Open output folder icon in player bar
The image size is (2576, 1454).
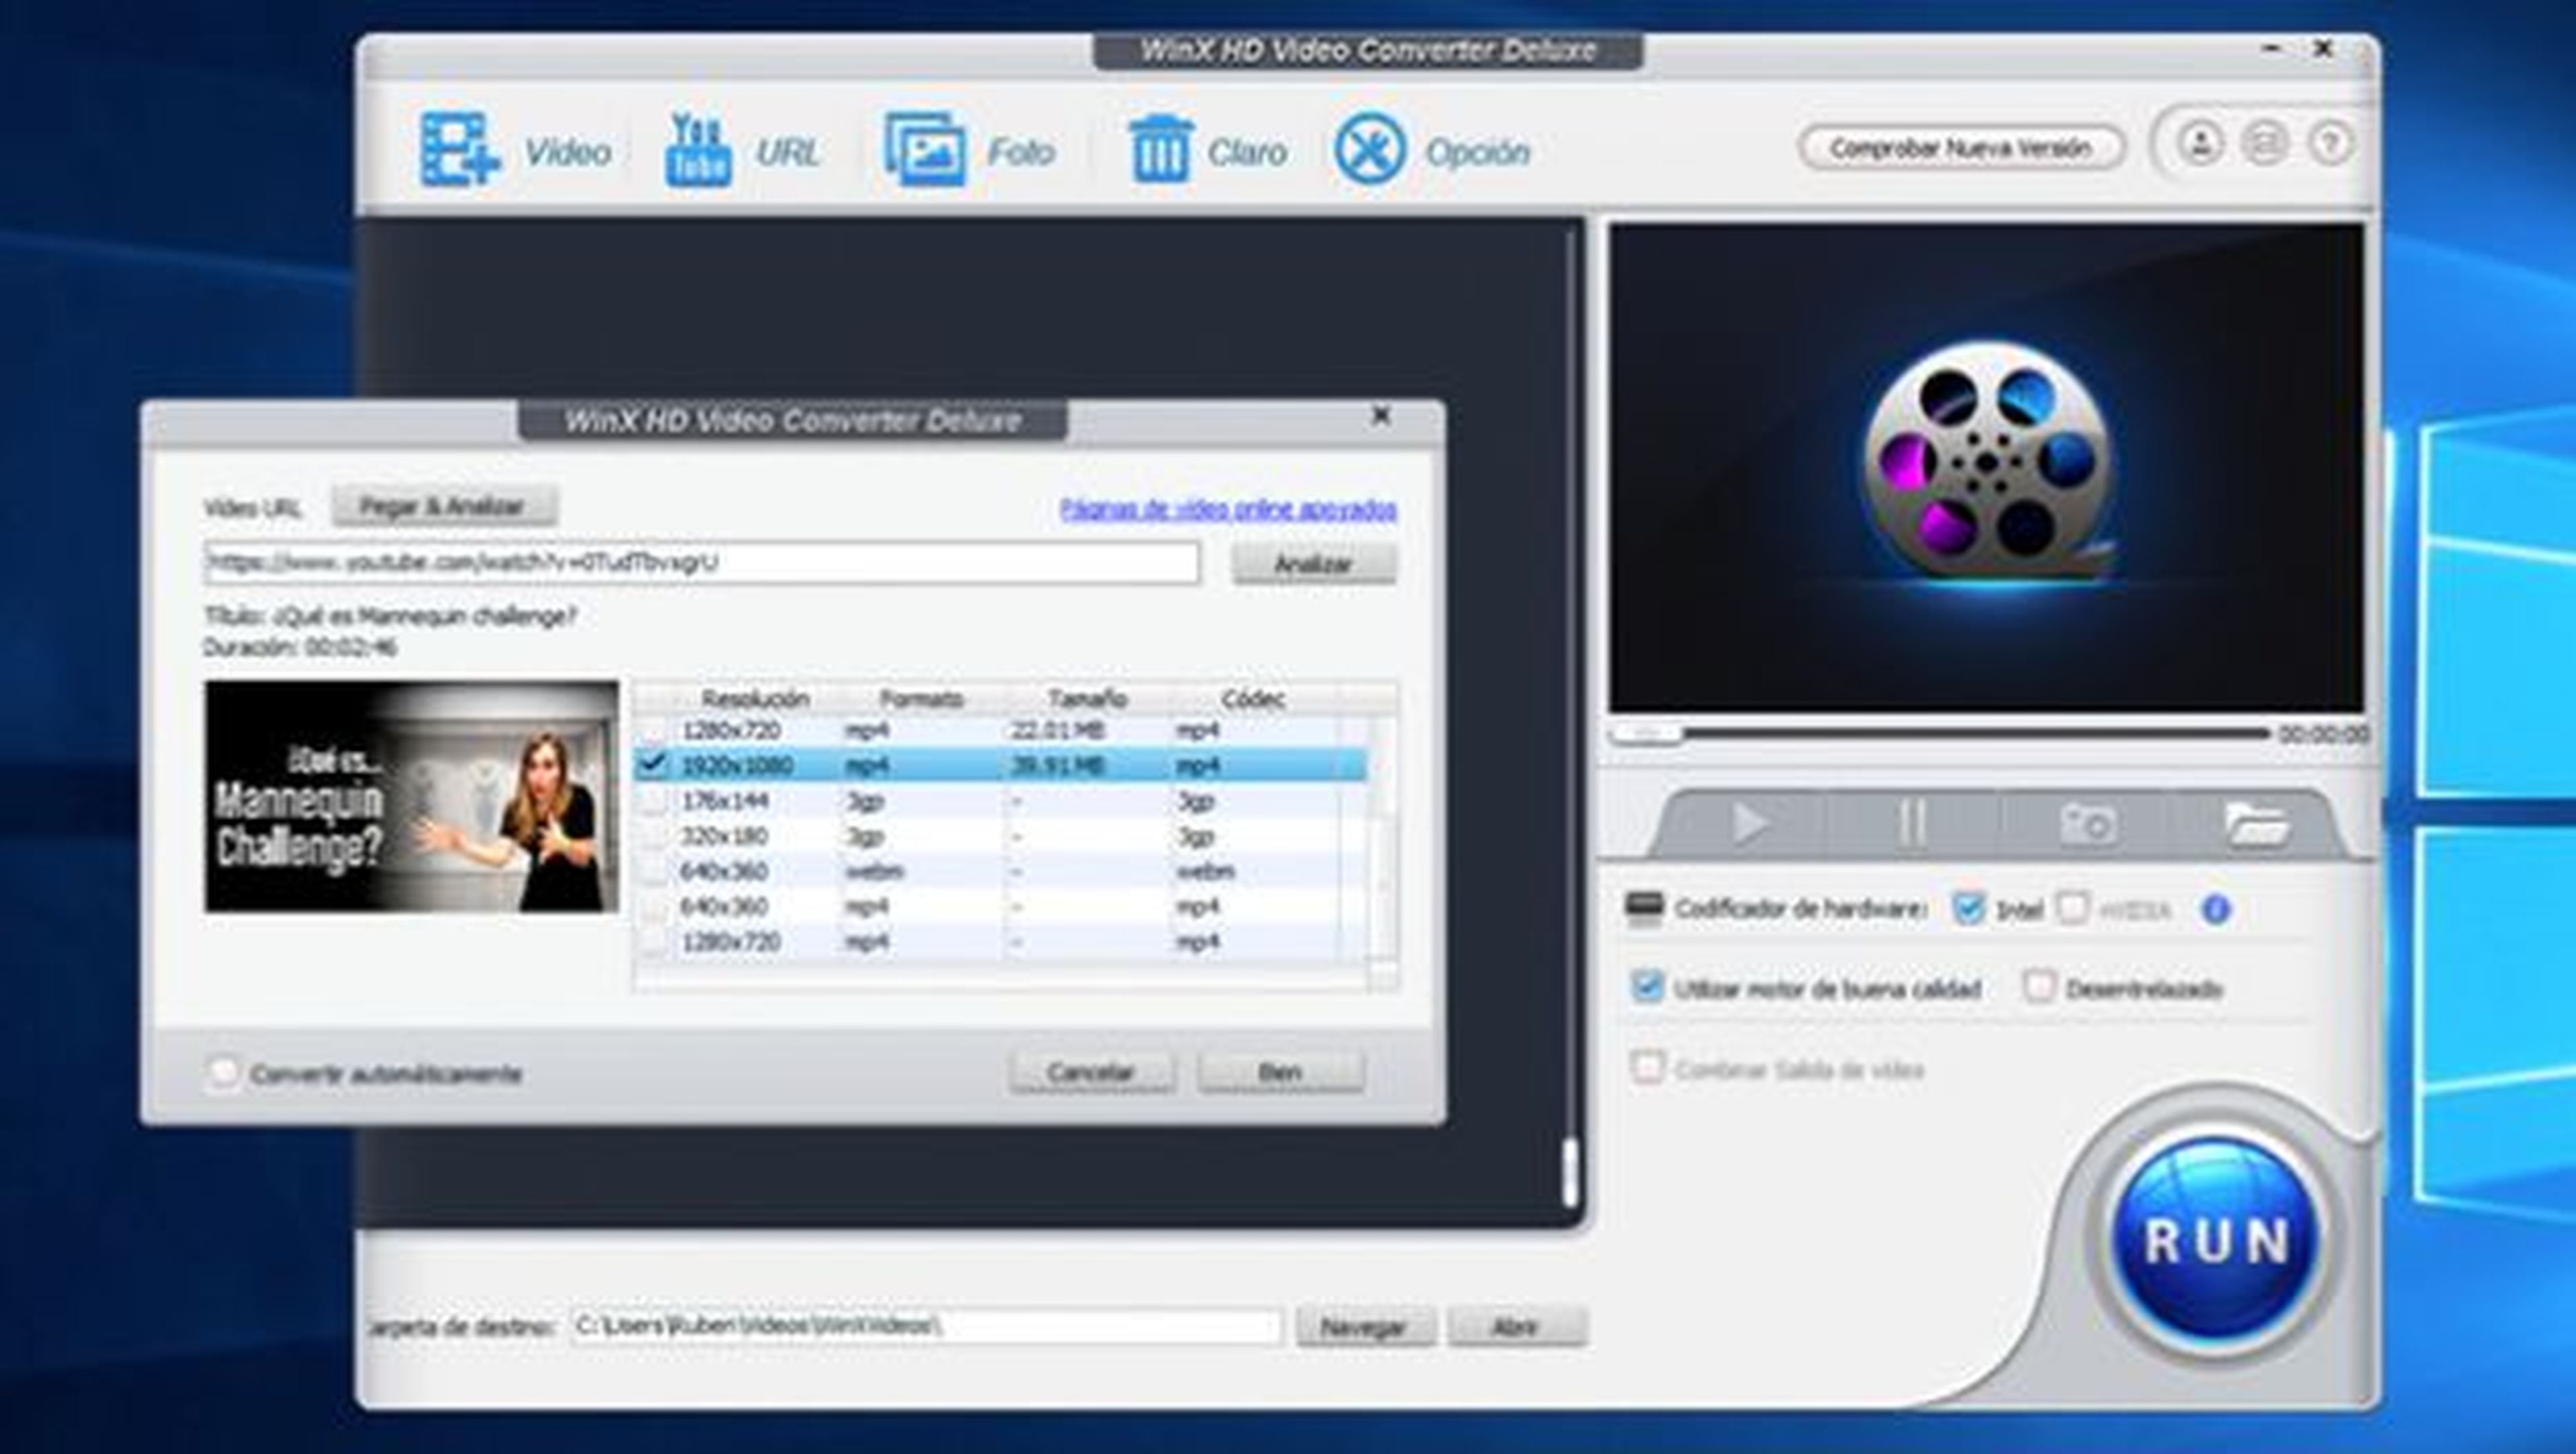click(x=2257, y=824)
